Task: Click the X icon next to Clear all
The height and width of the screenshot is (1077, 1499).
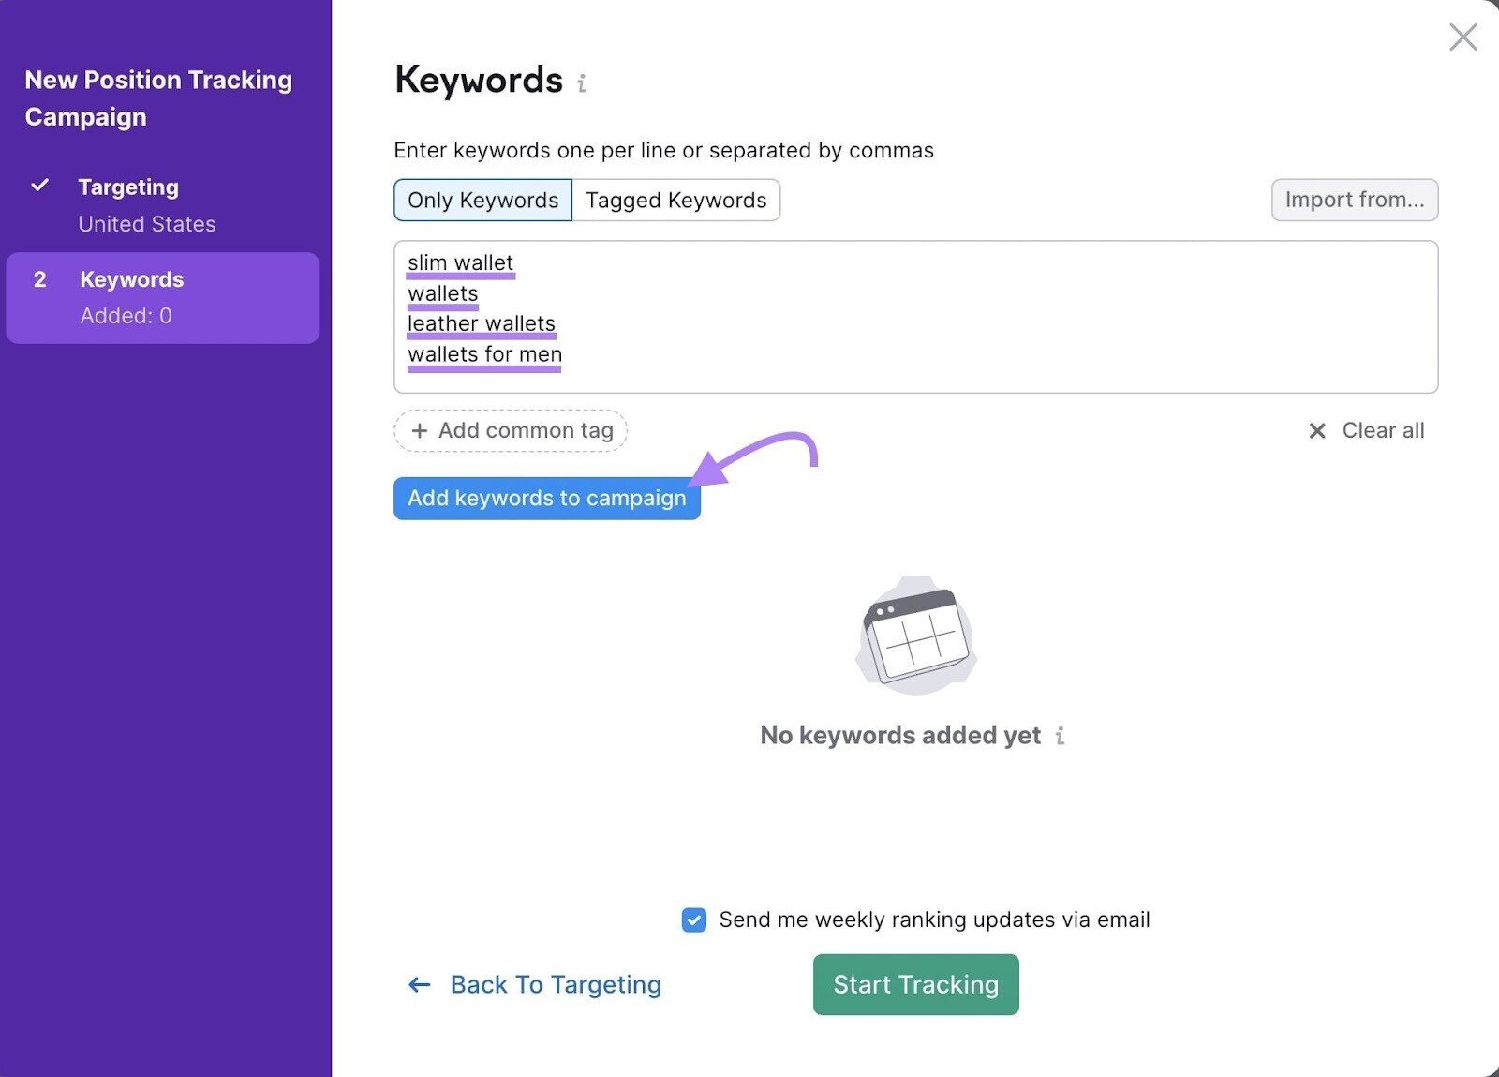Action: coord(1317,430)
